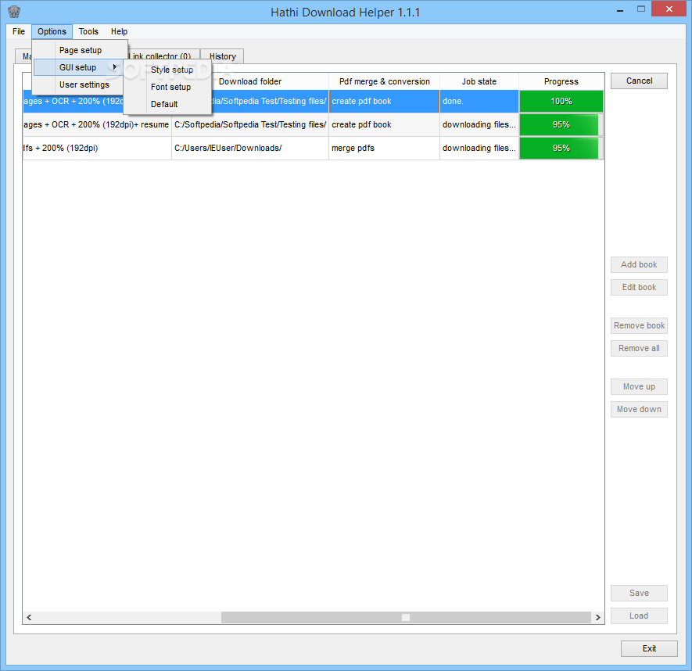Click the Move down button
Screen dimensions: 692x671
pyautogui.click(x=639, y=409)
